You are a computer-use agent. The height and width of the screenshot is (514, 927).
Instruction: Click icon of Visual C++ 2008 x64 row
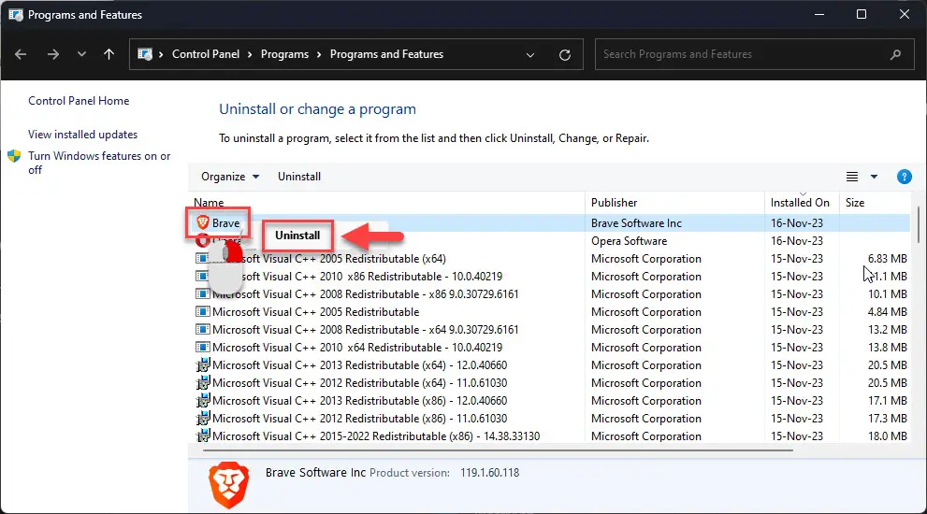tap(203, 329)
